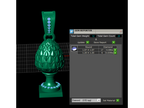Click green arrow next to Save Report

114,42
